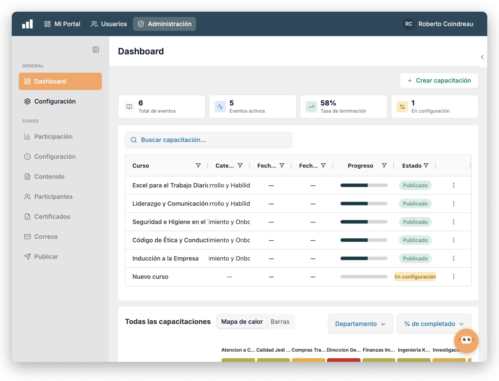The image size is (499, 381).
Task: Open row menu for Seguridad e Higiene
Action: point(454,222)
